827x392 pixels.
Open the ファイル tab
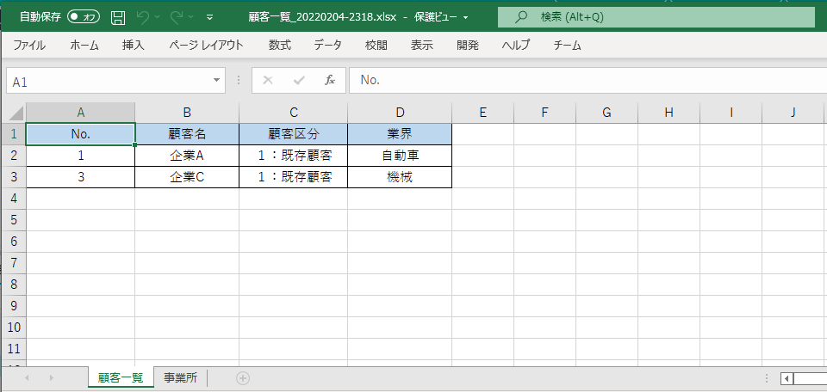click(29, 46)
